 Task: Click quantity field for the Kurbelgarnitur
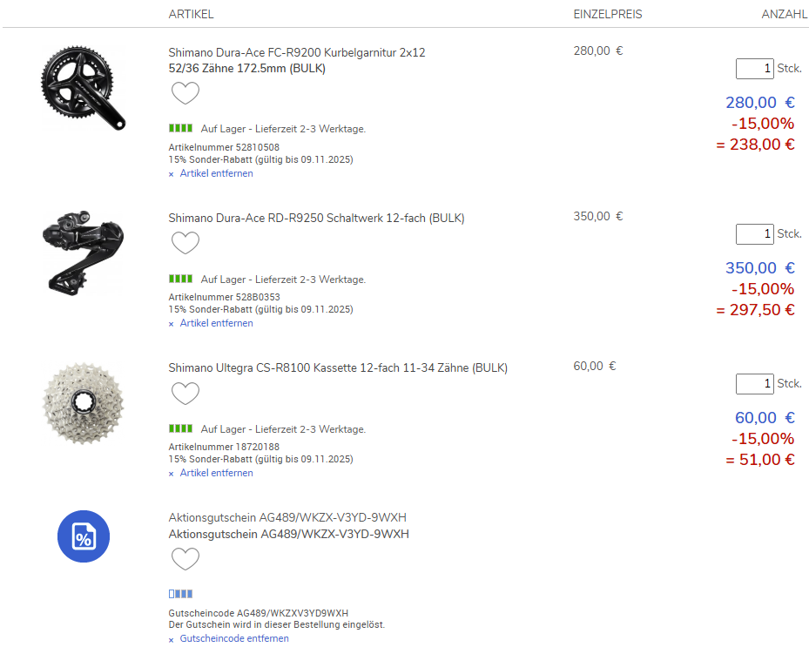point(754,69)
